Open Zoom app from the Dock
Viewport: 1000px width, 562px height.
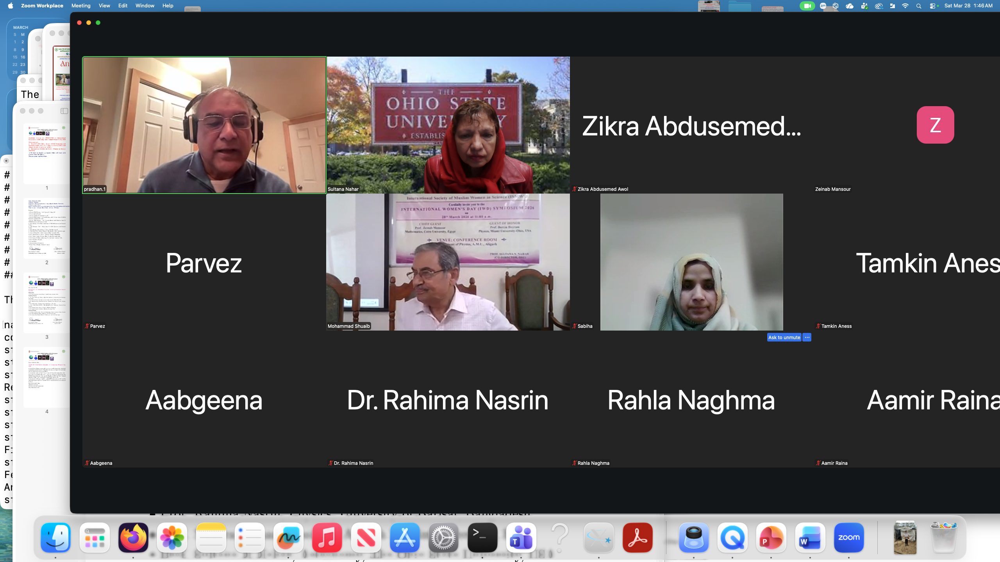point(848,537)
